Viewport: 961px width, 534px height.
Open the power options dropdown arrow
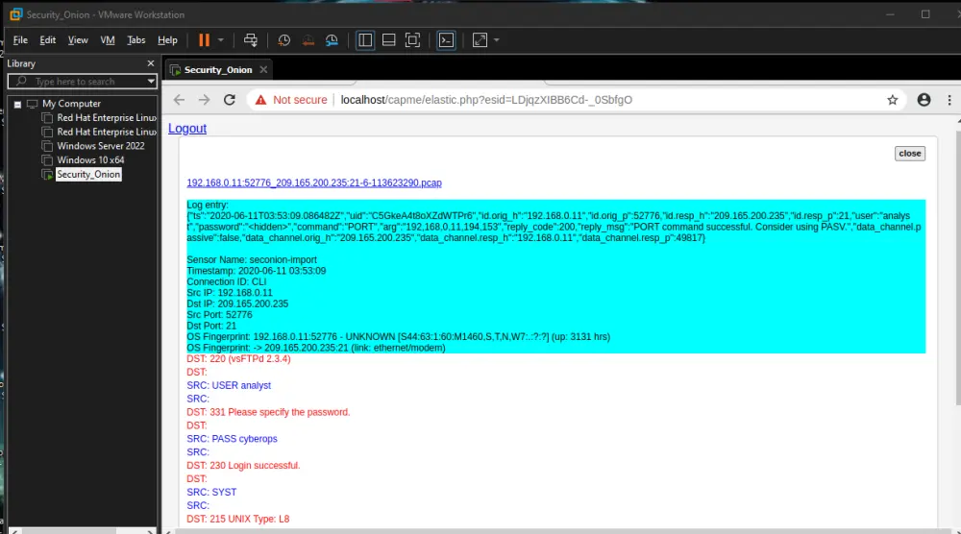click(x=221, y=40)
